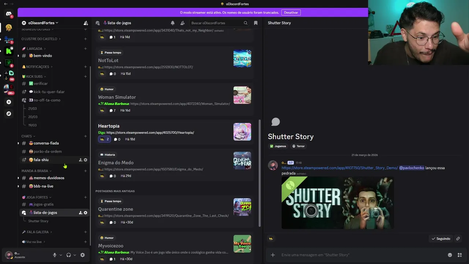Deafen audio with the headphones button
Screen dimensions: 469x264
pos(69,255)
